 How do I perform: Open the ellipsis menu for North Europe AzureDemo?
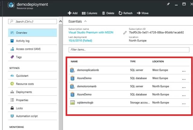tap(184, 96)
